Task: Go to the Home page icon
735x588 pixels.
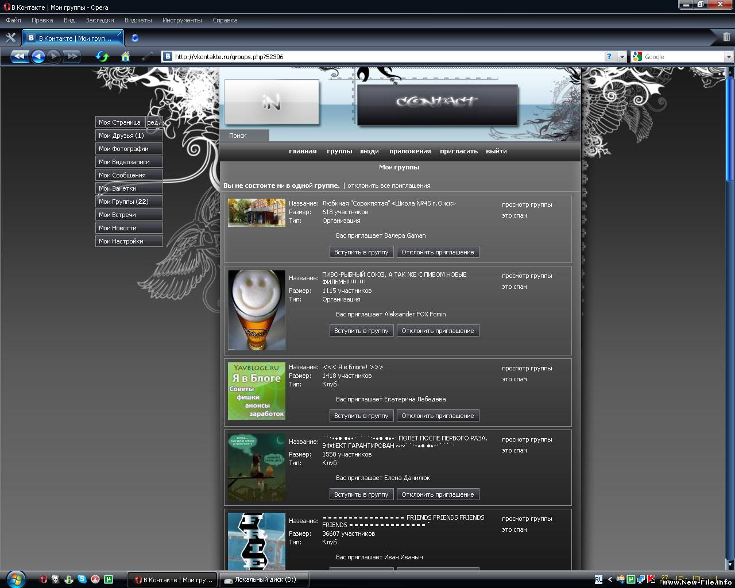Action: coord(125,56)
